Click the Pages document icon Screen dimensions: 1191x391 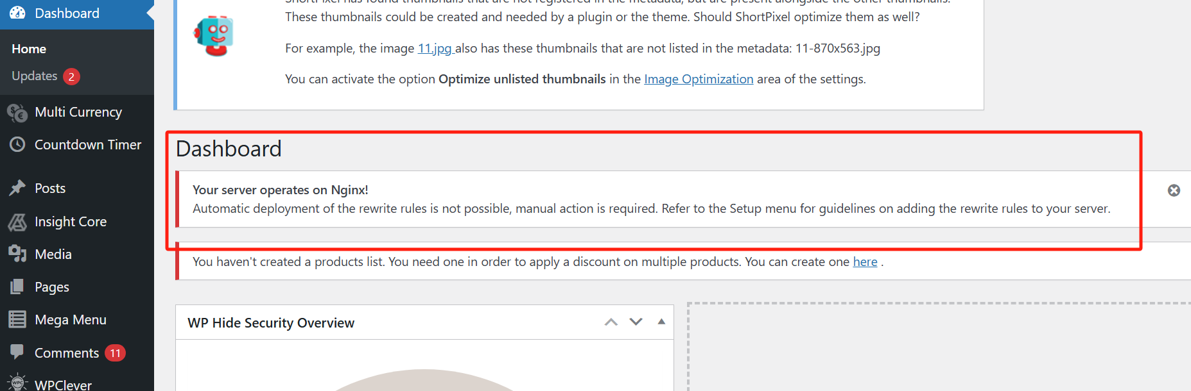click(17, 287)
